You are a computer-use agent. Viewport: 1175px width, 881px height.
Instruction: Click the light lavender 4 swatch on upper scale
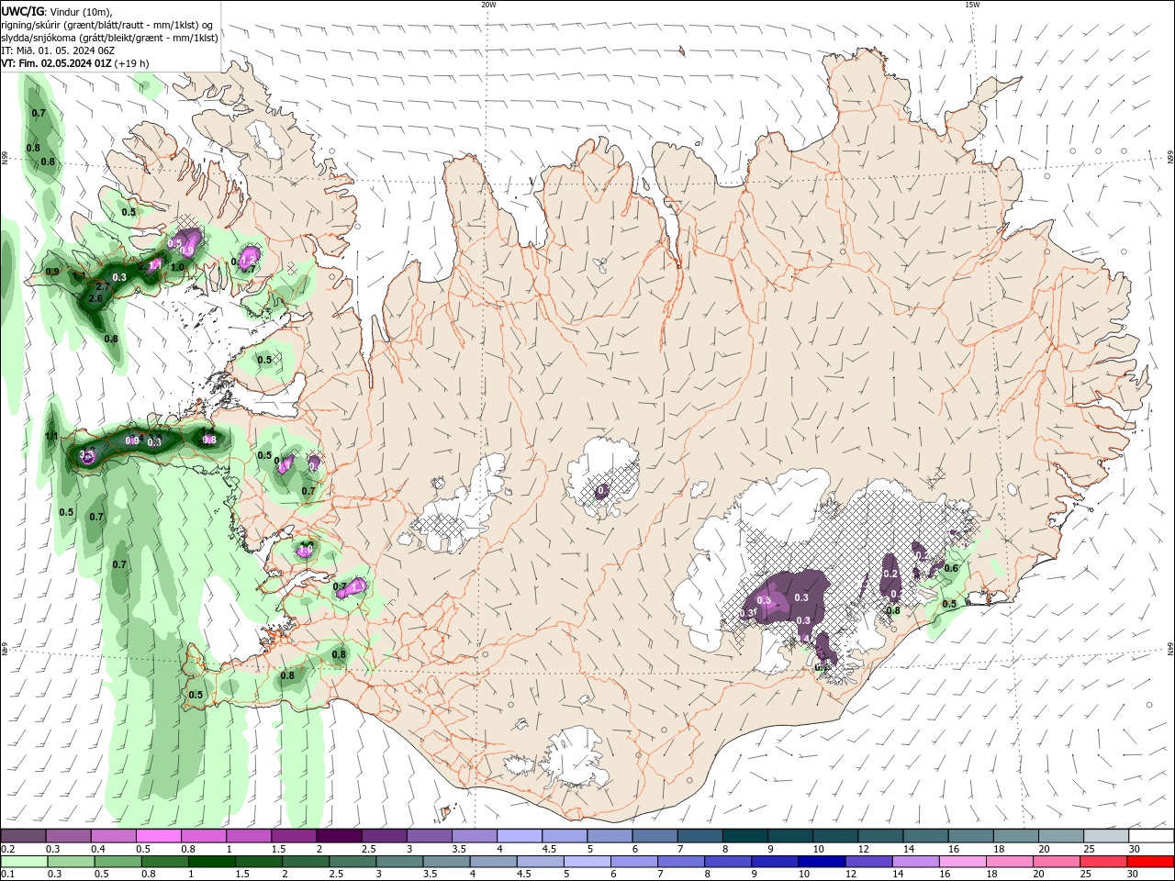pos(518,836)
